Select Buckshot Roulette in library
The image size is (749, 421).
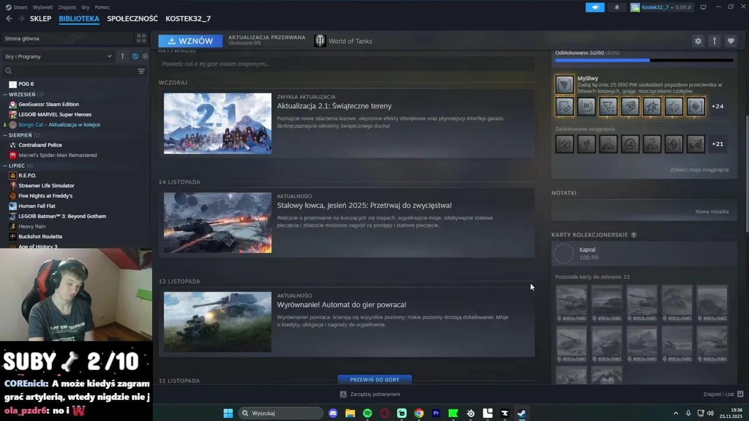pos(40,236)
